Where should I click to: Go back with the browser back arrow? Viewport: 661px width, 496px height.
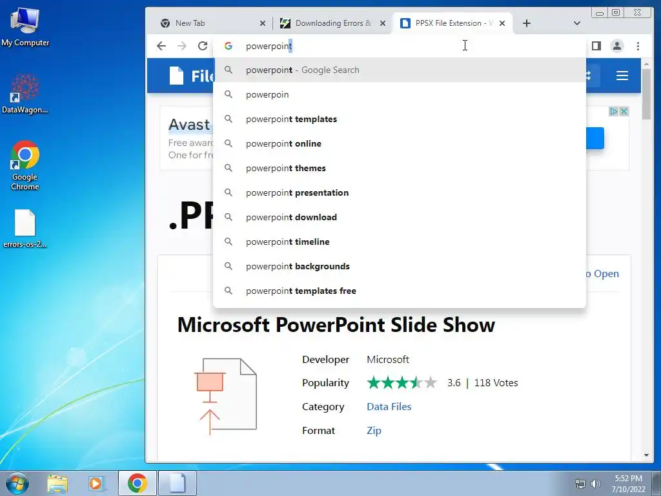(x=161, y=46)
